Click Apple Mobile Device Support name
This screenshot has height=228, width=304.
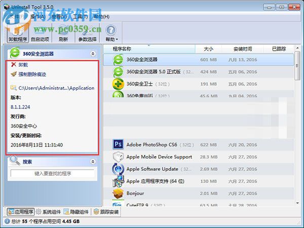(x=159, y=157)
